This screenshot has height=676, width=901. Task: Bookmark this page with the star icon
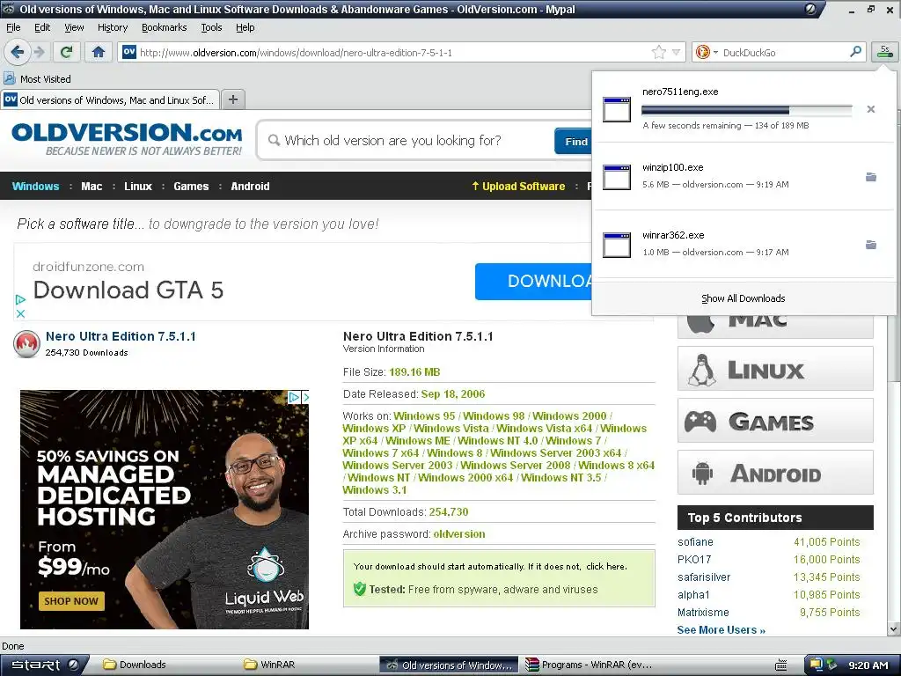coord(658,52)
